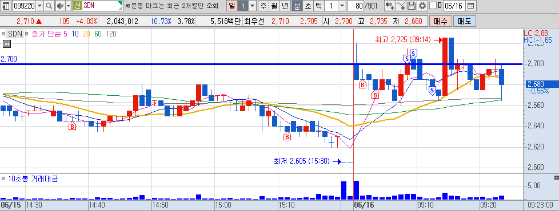
Task: Click the stock search magnifier icon
Action: click(49, 6)
